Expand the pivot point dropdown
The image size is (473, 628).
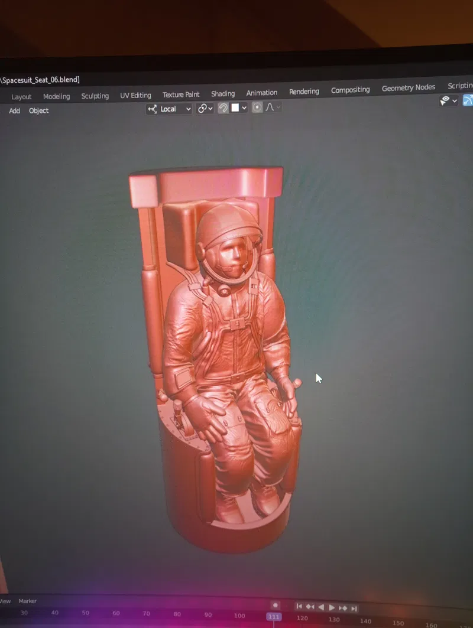pyautogui.click(x=205, y=108)
